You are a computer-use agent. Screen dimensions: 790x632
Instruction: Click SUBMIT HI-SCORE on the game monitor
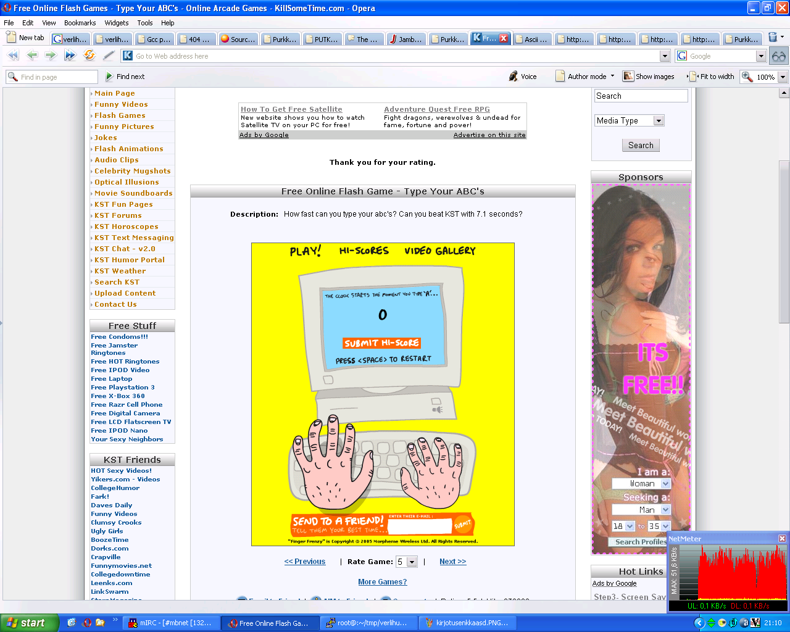(382, 343)
